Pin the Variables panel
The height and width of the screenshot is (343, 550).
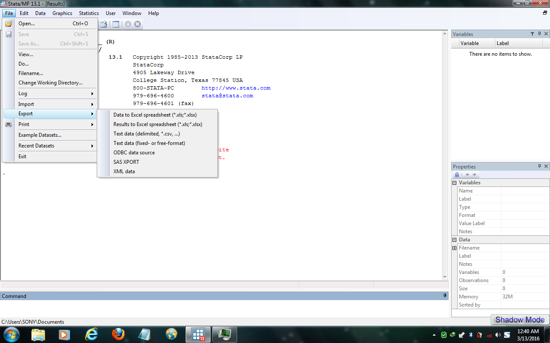pyautogui.click(x=539, y=34)
